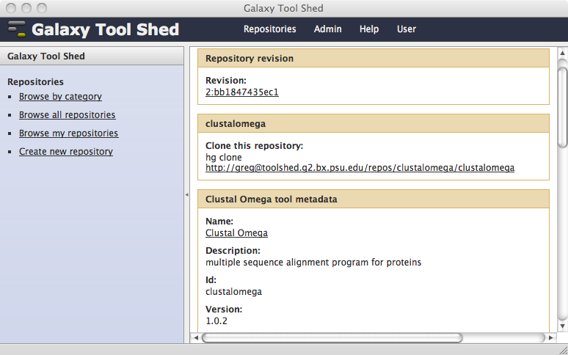Open the User menu
This screenshot has height=355, width=568.
pos(406,29)
